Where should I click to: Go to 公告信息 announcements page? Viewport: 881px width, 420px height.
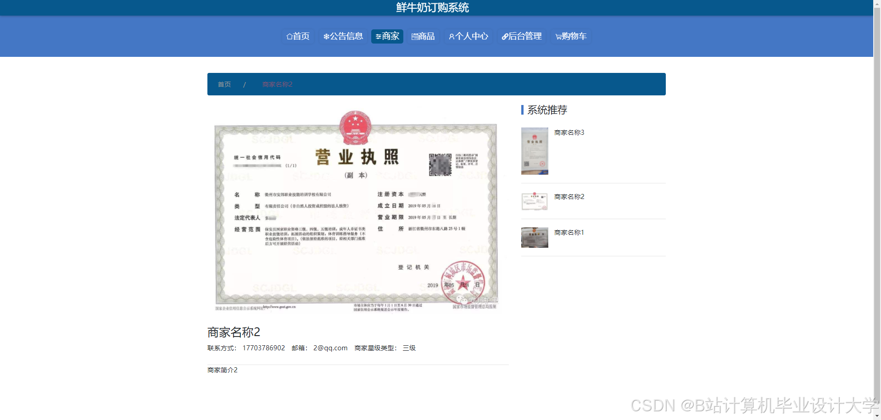[343, 36]
